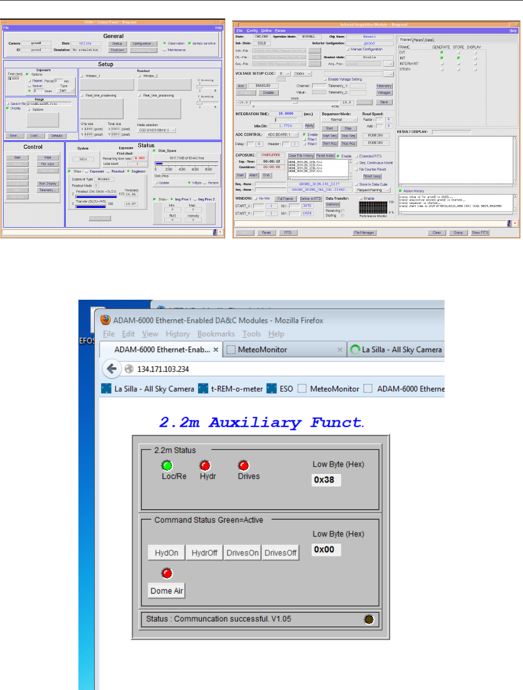Open the ADC-BOARD 1 dropdown

(282, 135)
